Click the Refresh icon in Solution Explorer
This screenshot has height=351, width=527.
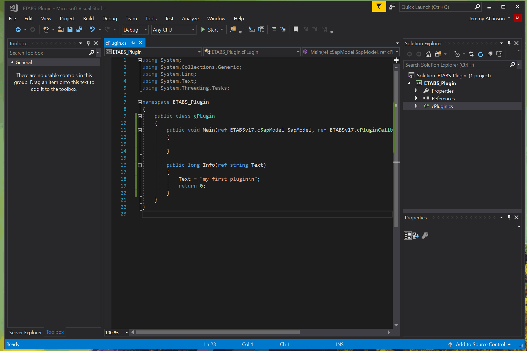point(480,54)
